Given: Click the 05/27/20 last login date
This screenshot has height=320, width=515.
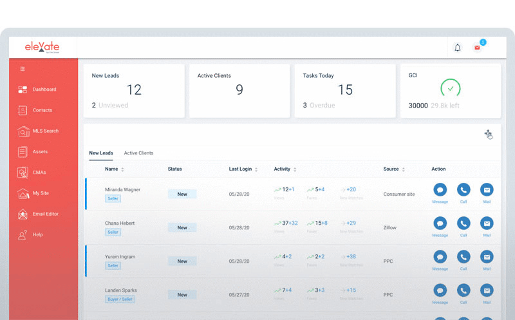Looking at the screenshot, I should pos(239,295).
